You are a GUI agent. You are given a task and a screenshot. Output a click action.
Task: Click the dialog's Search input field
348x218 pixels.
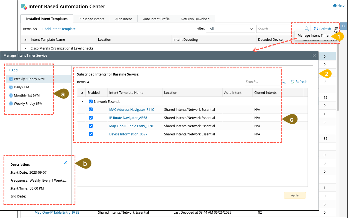tap(262, 82)
